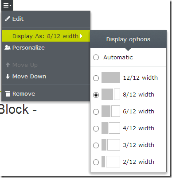172x178 pixels.
Task: Select the Automatic radio button
Action: 96,57
